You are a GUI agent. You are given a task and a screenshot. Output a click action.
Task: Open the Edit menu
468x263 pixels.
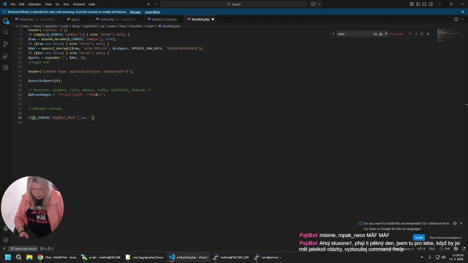[x=22, y=4]
